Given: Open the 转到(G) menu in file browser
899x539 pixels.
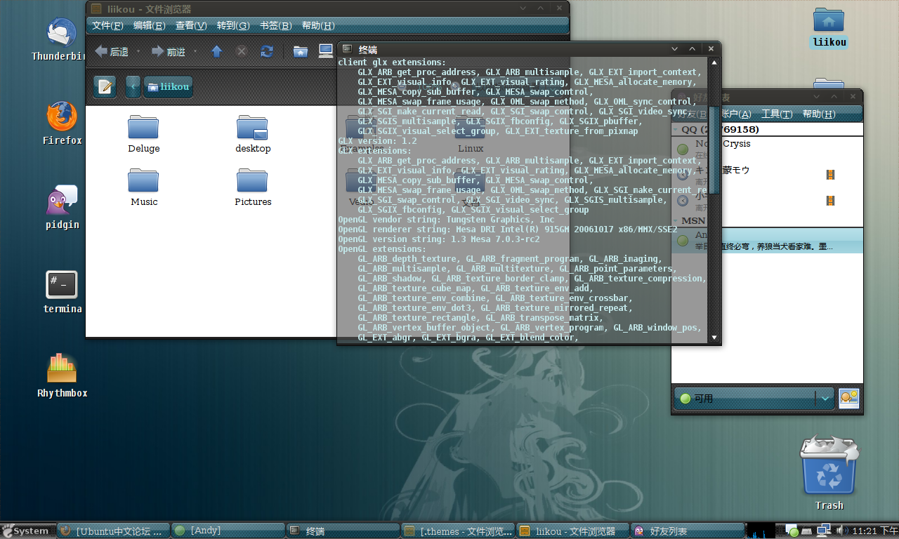Looking at the screenshot, I should coord(233,25).
